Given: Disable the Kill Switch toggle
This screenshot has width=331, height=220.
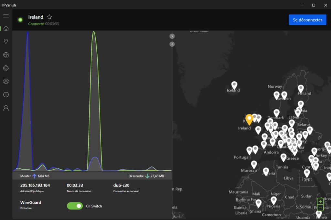Looking at the screenshot, I should 75,206.
